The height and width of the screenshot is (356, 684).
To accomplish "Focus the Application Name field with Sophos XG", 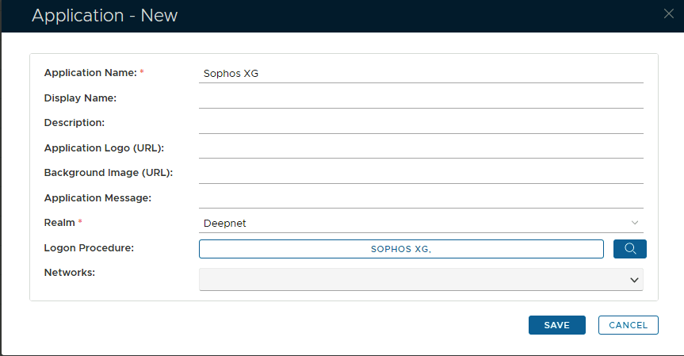I will coord(420,74).
